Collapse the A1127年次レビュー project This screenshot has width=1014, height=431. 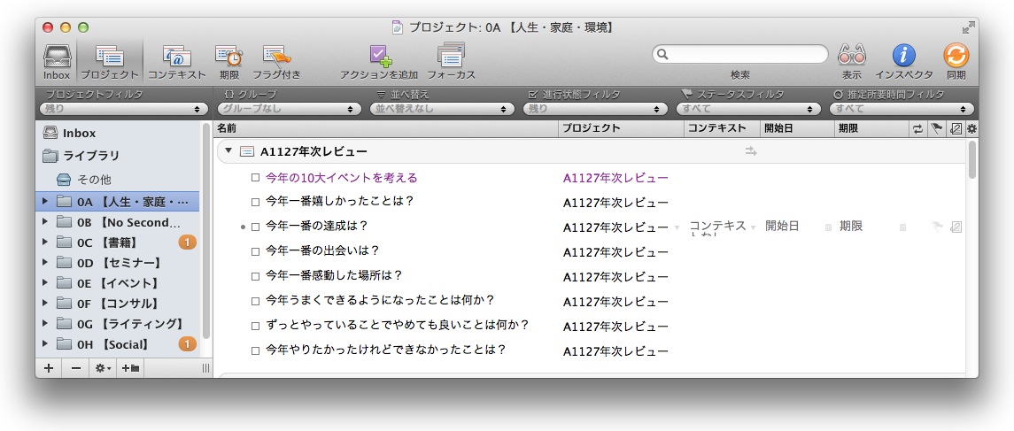coord(228,151)
